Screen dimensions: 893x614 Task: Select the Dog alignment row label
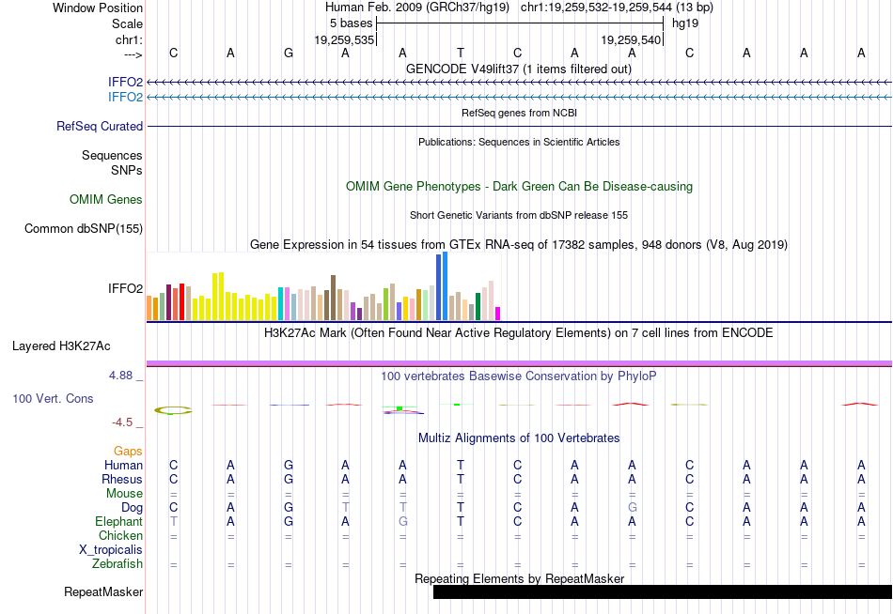point(132,508)
